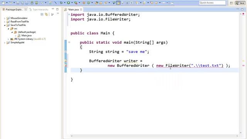Click the Back navigation arrow icon
The width and height of the screenshot is (247, 139).
[x=156, y=3]
